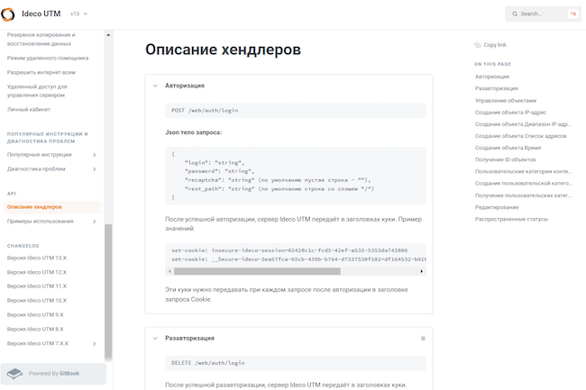Jump to Получение ID объектов
The height and width of the screenshot is (390, 586).
505,159
